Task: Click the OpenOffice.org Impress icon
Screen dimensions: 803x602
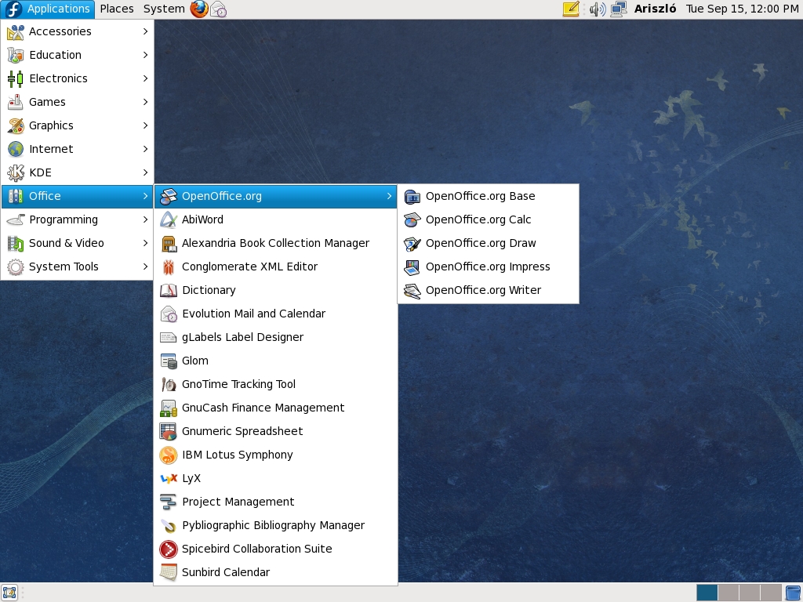Action: pos(412,267)
